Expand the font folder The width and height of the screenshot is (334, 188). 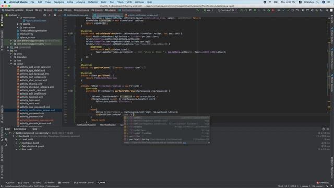coord(11,61)
